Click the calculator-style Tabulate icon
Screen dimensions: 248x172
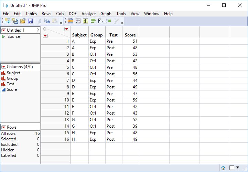(78, 21)
